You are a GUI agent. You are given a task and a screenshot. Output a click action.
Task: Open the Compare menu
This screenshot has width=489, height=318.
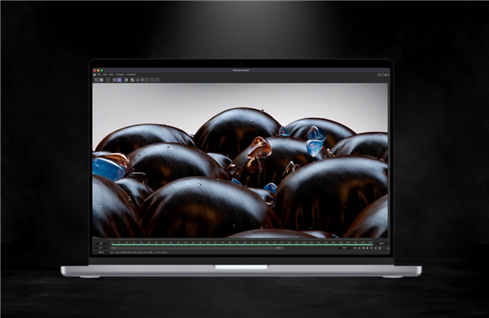click(x=120, y=75)
